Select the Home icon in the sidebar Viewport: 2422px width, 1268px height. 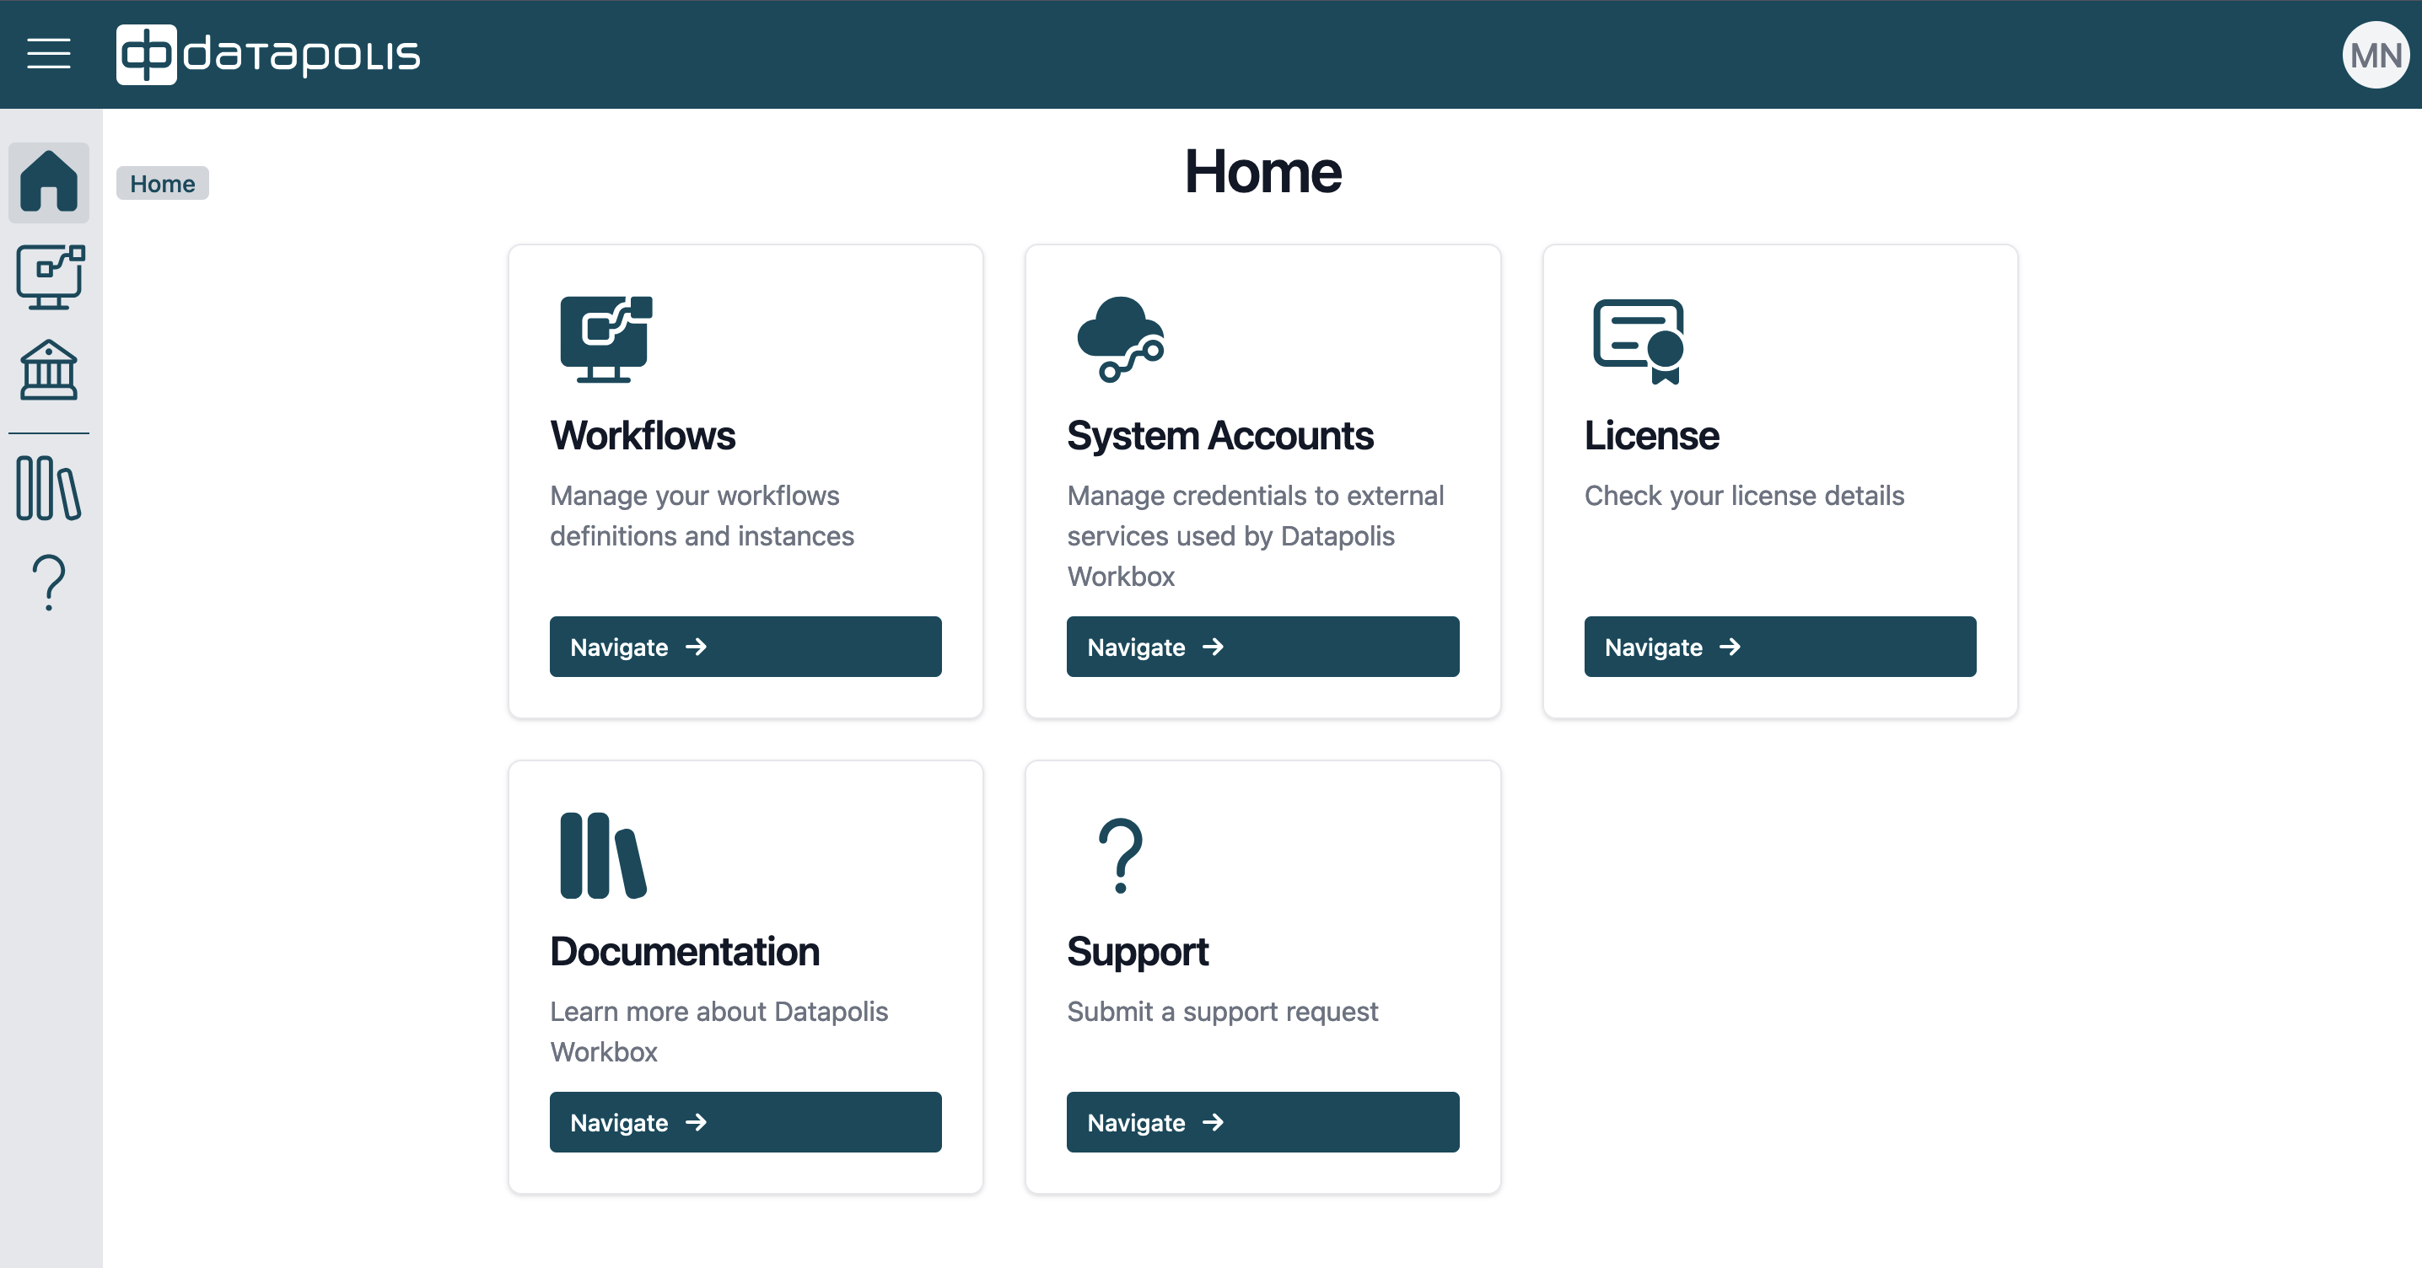(x=49, y=181)
